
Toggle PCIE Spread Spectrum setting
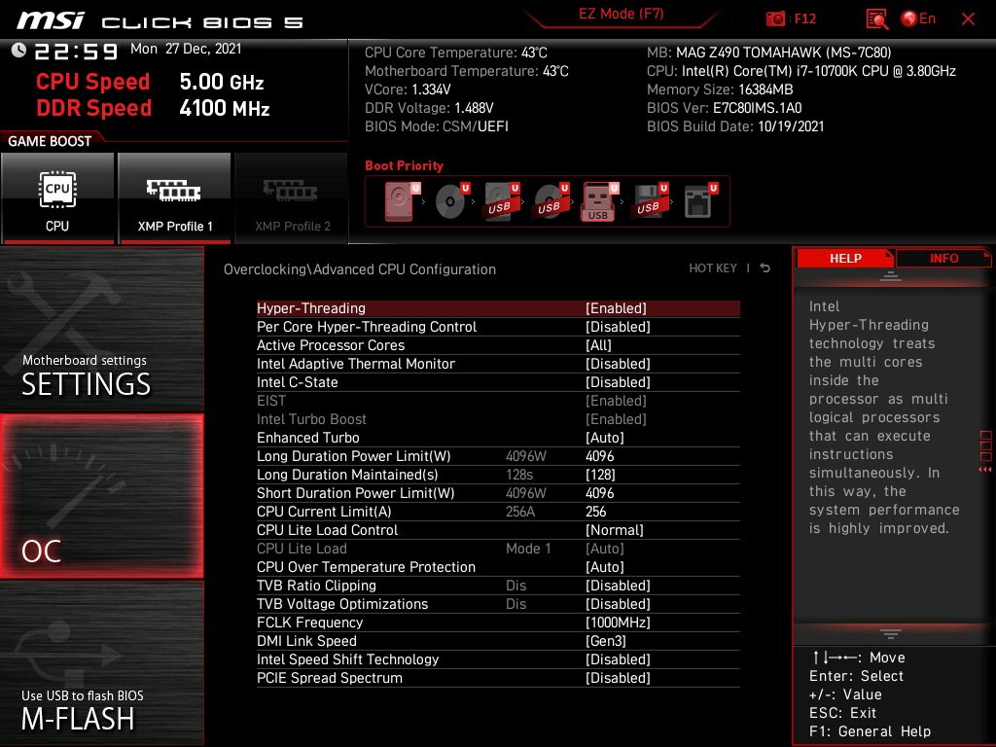click(498, 678)
